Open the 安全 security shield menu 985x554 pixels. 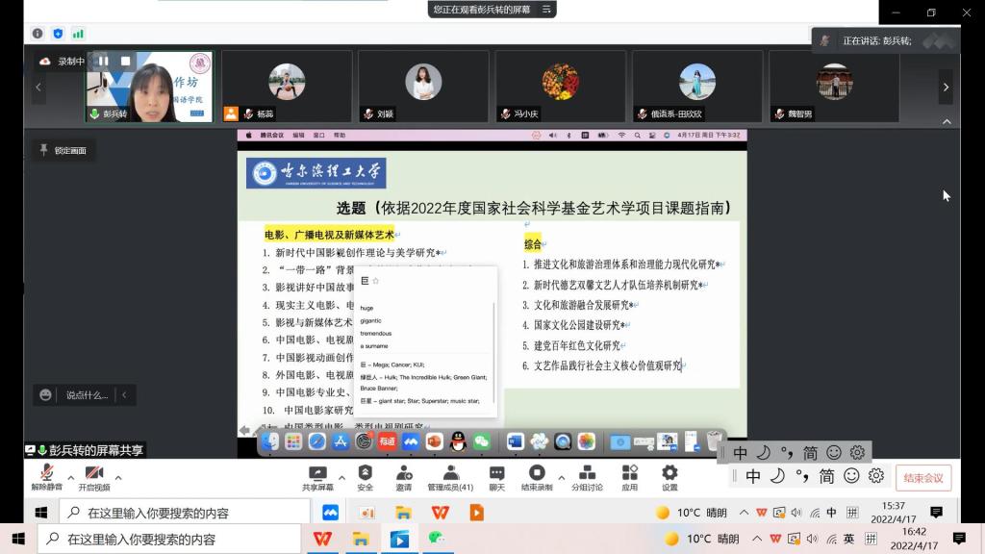click(365, 473)
